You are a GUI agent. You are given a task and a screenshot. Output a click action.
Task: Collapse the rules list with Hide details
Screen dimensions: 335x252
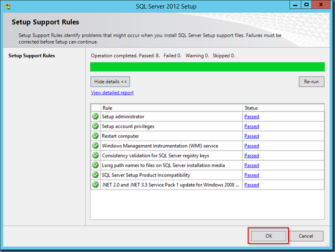[110, 82]
